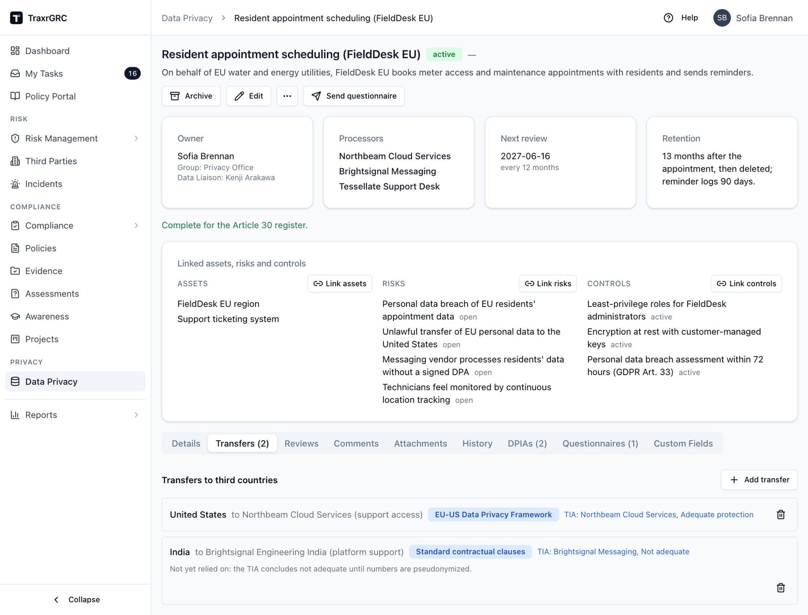
Task: Click the SB user avatar
Action: click(x=722, y=18)
